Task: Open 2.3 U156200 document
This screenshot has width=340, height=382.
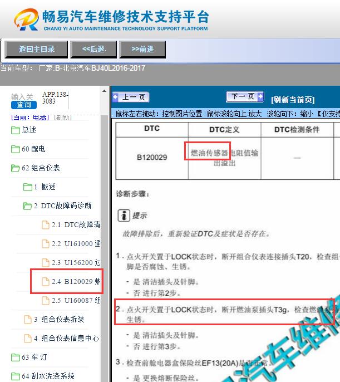Action: click(x=76, y=263)
